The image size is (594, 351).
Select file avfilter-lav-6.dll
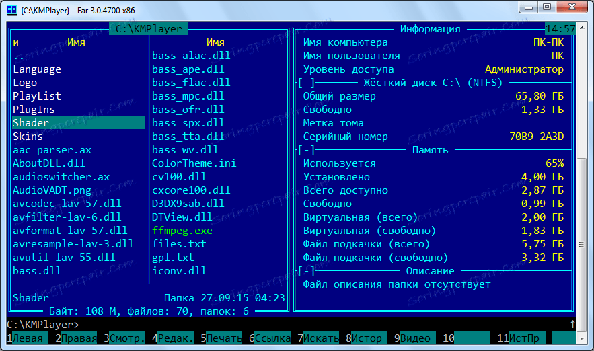67,217
